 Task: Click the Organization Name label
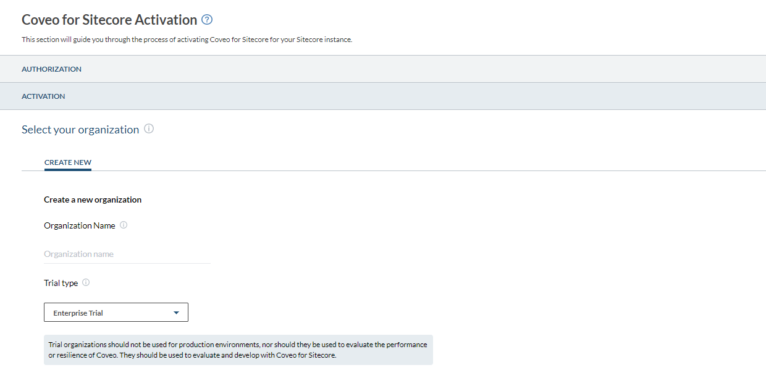(x=79, y=225)
